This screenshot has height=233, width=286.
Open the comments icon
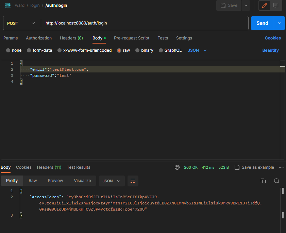coord(276,5)
